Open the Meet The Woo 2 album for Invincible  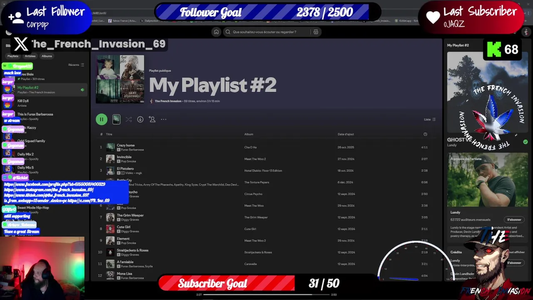[255, 159]
